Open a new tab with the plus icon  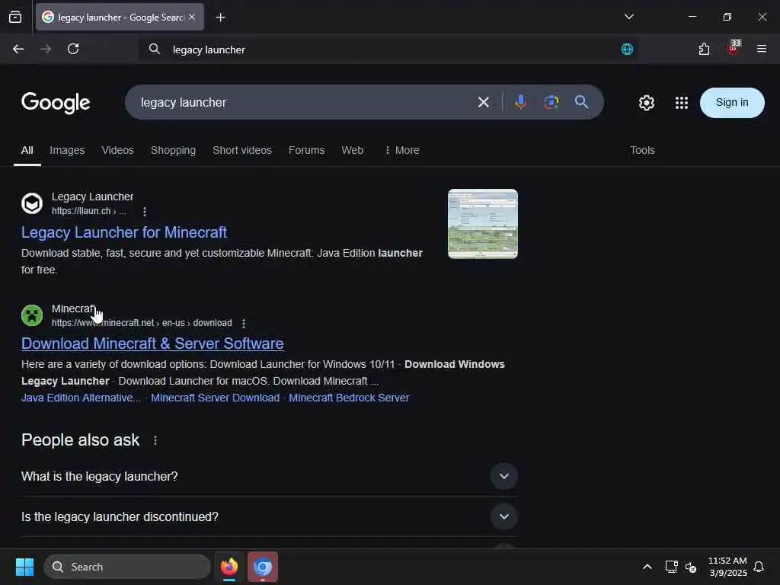(220, 18)
